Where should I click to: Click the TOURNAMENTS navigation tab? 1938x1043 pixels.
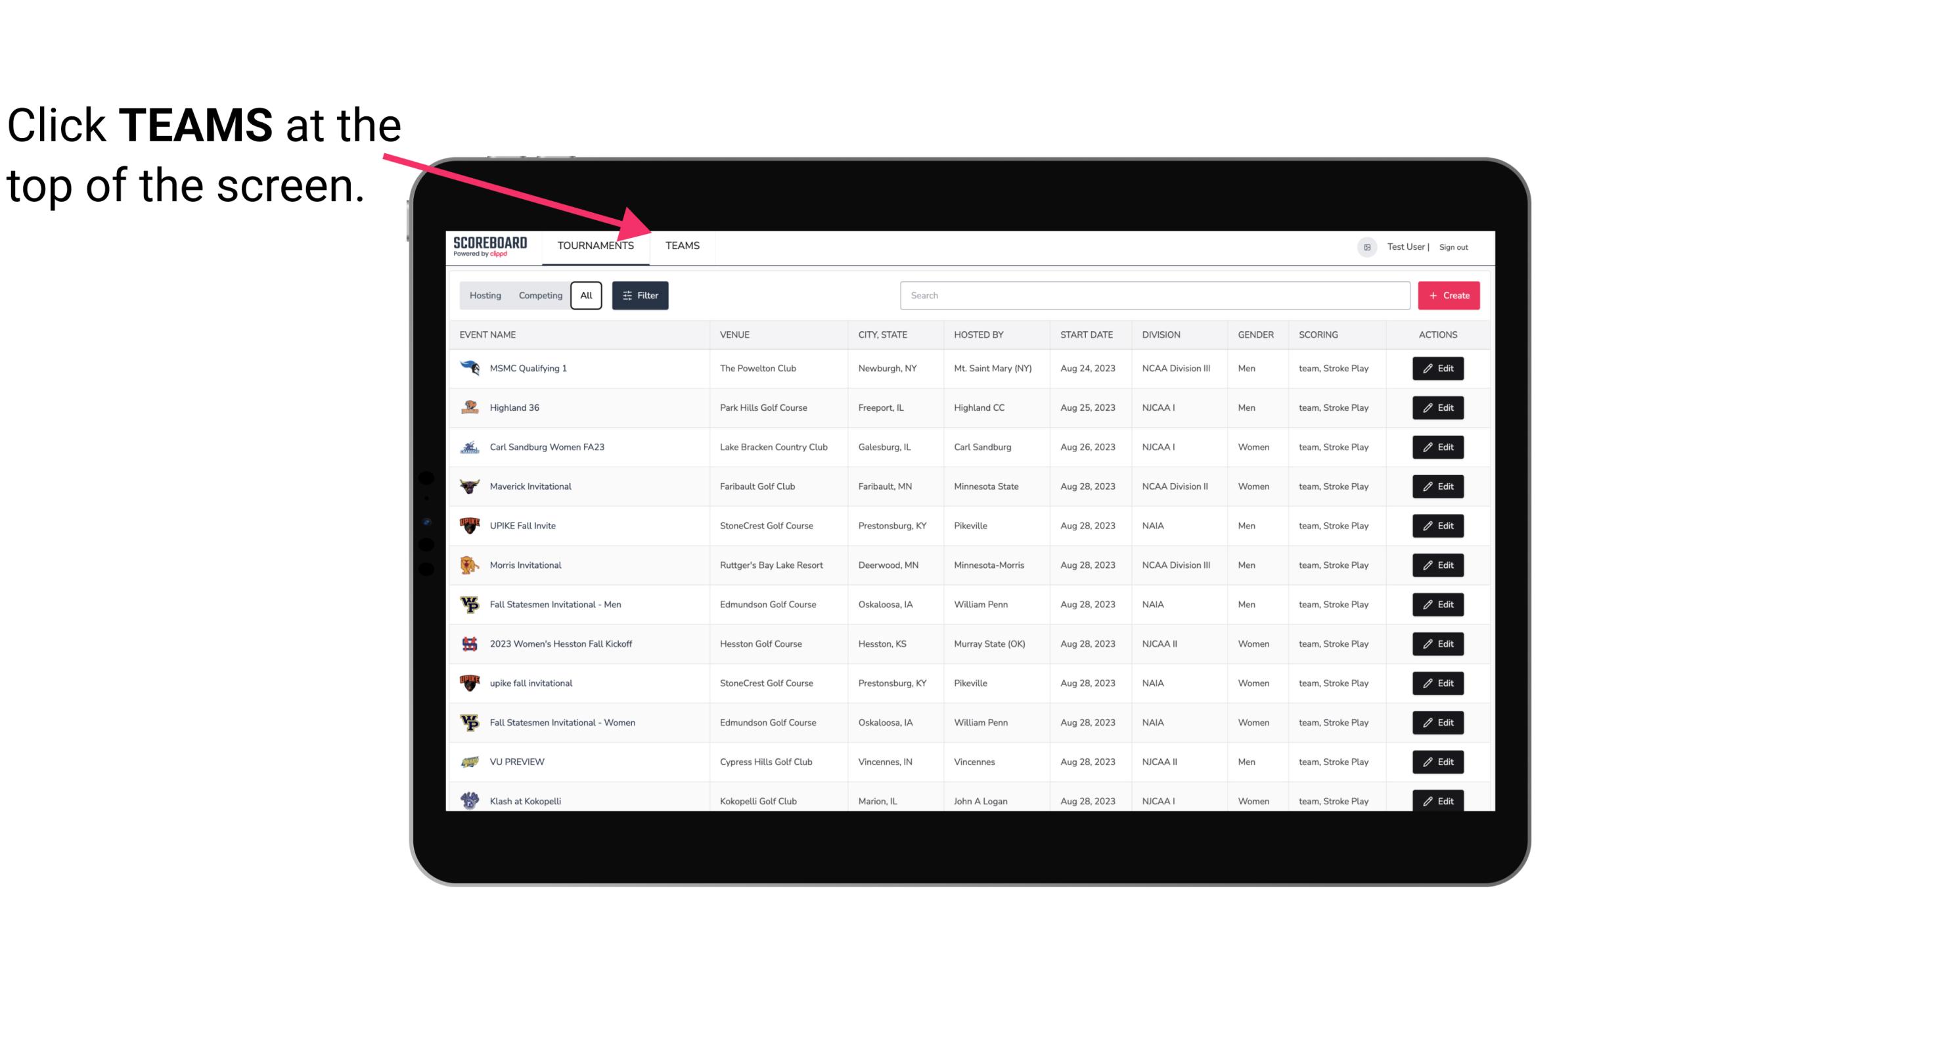tap(595, 245)
